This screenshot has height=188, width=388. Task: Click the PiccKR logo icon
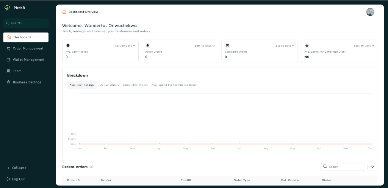pos(7,8)
